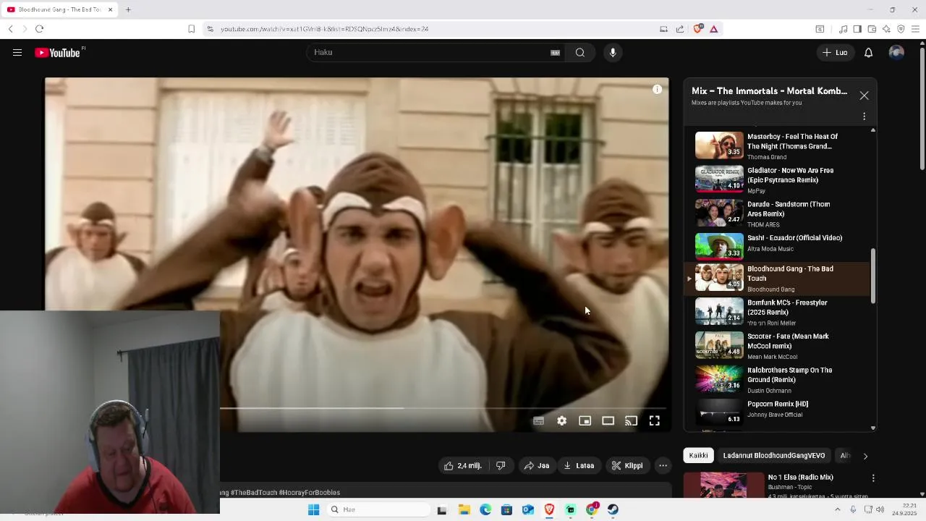Toggle subtitles on the player
This screenshot has width=926, height=521.
[539, 420]
